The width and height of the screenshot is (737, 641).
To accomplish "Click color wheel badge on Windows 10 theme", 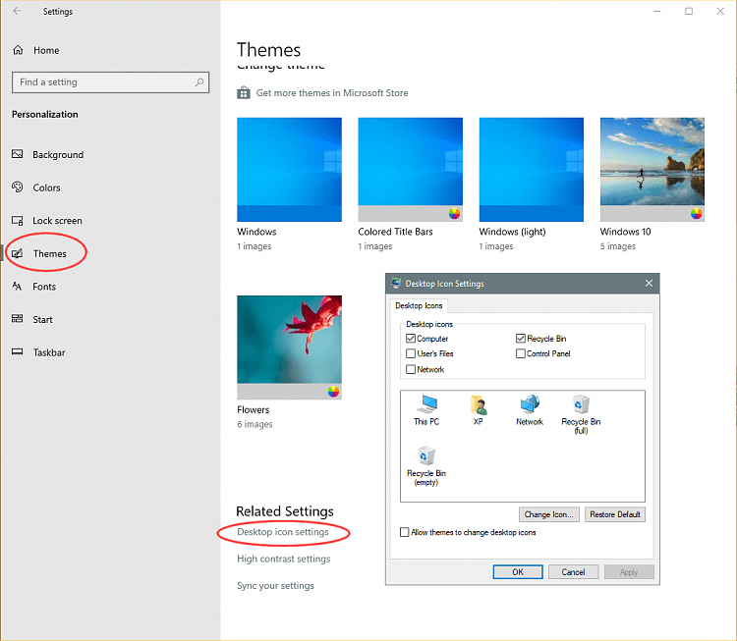I will [x=696, y=214].
